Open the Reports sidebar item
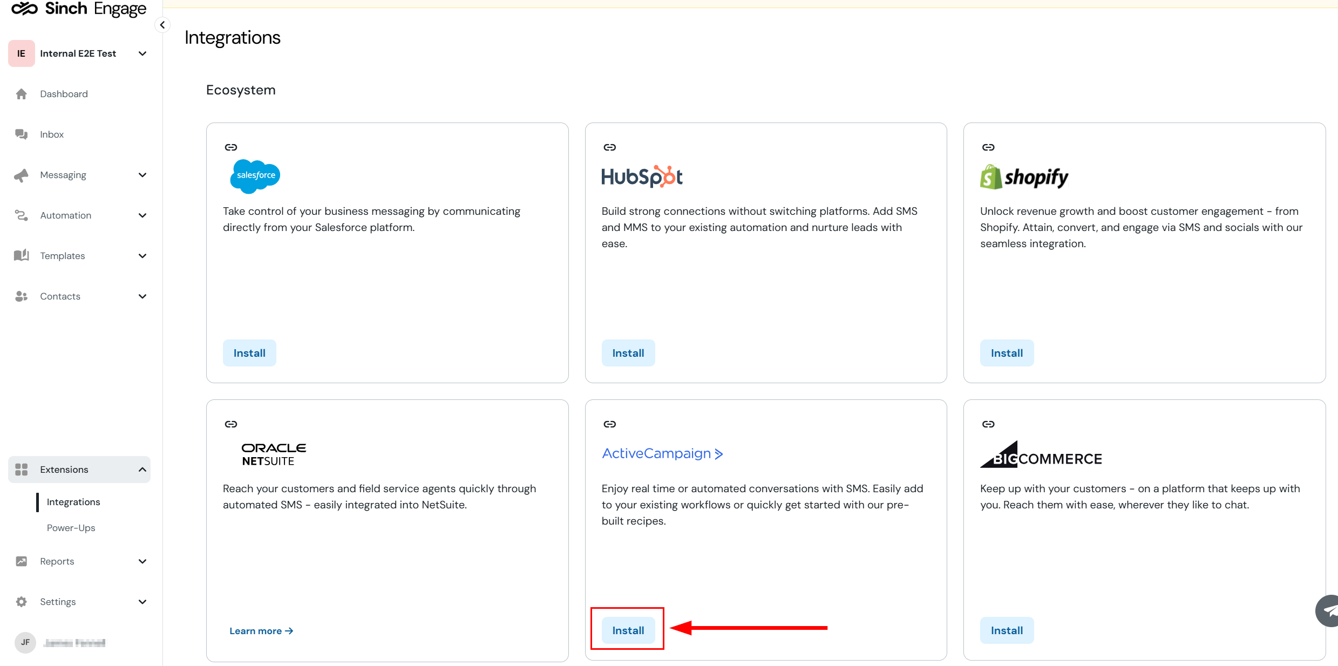The height and width of the screenshot is (666, 1338). [x=79, y=561]
